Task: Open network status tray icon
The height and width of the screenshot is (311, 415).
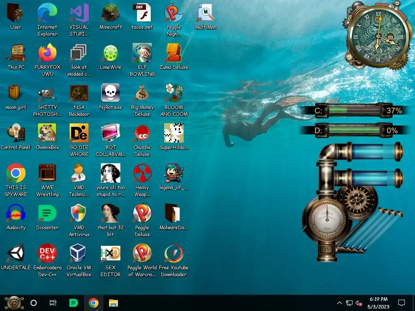Action: [x=349, y=303]
